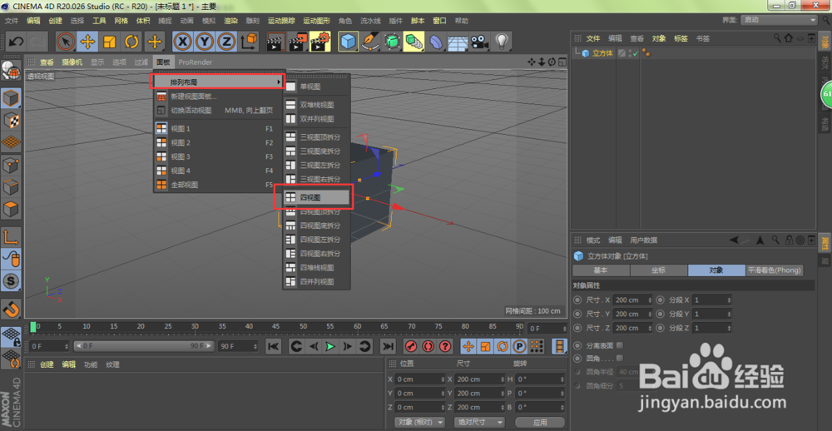Switch to the 平滑着色(Phong) tab
Viewport: 832px width, 431px height.
775,270
